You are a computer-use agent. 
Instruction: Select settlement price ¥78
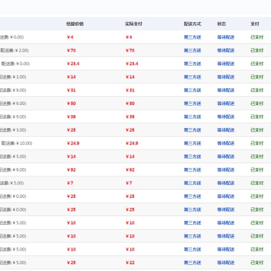tap(71, 50)
